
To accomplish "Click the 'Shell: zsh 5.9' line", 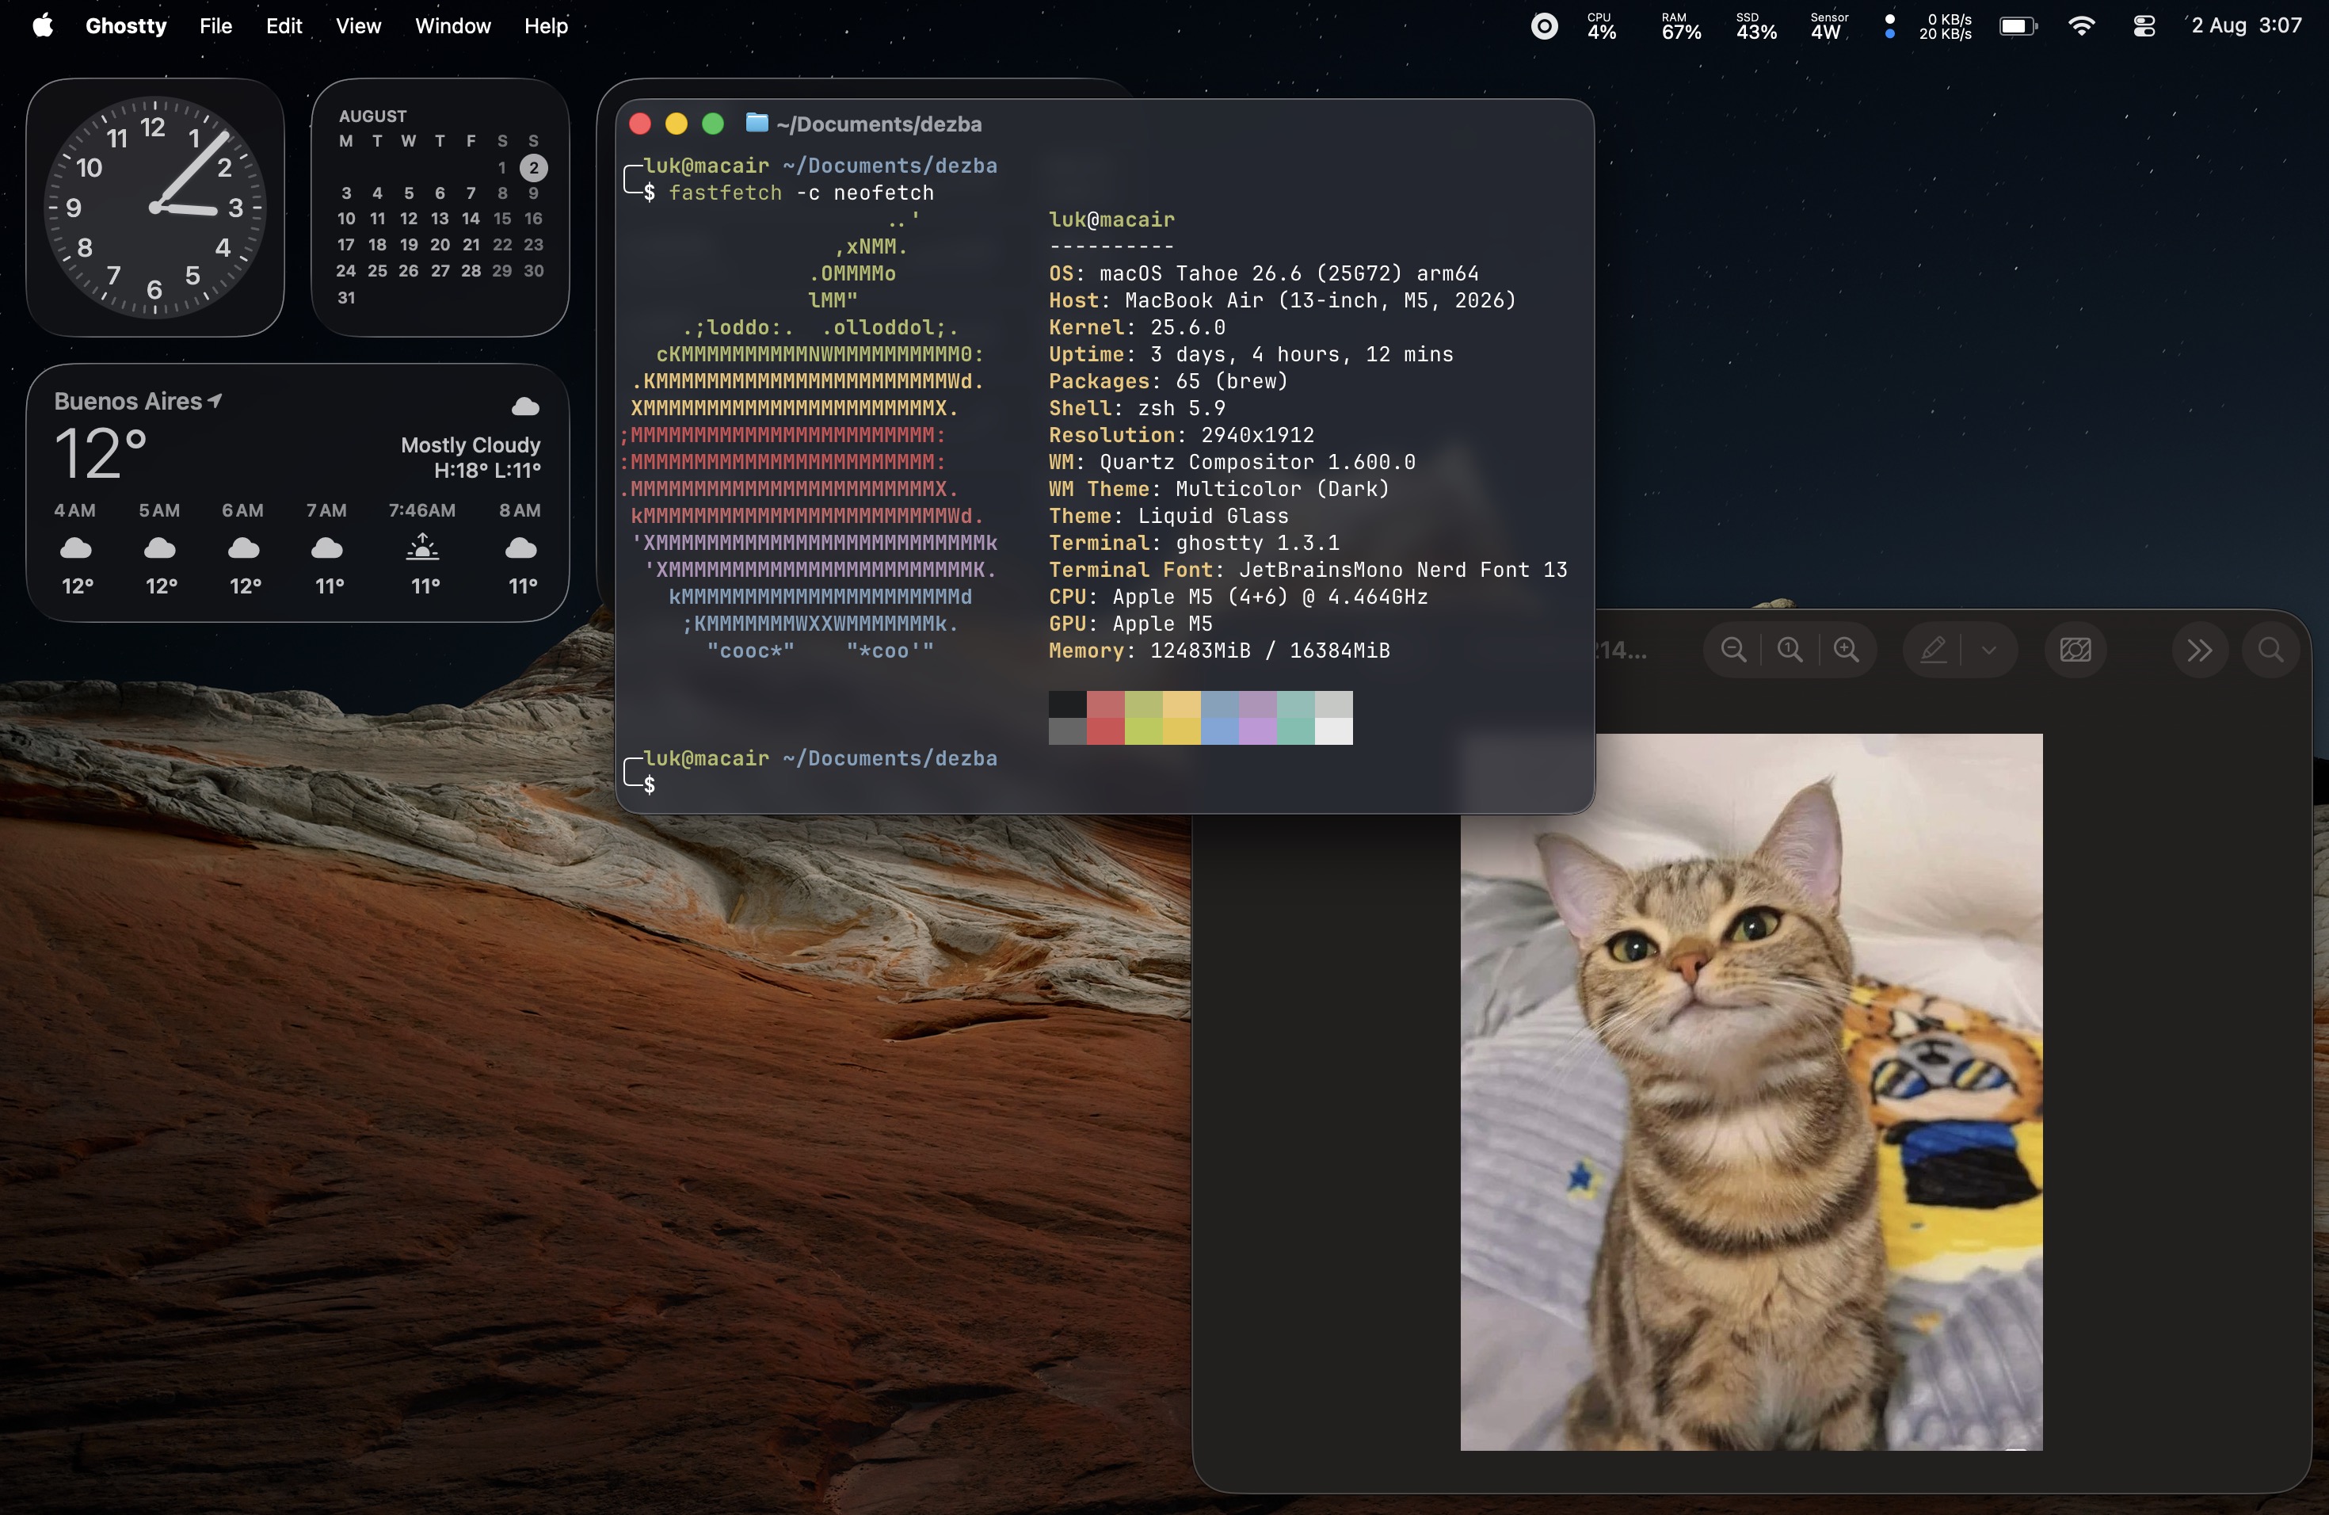I will pos(1137,408).
